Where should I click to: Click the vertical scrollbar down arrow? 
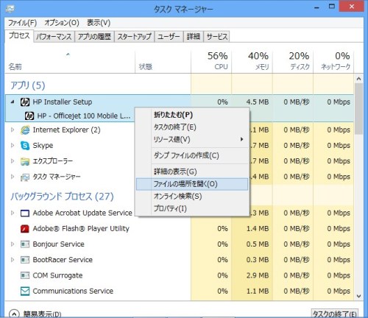(x=358, y=296)
